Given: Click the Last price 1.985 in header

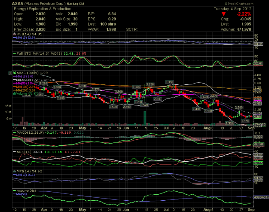Looking at the screenshot, I should 246,24.
